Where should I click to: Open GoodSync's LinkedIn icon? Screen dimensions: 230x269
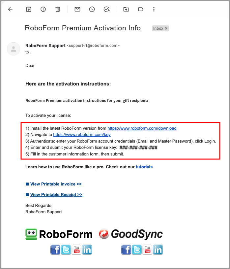158,250
